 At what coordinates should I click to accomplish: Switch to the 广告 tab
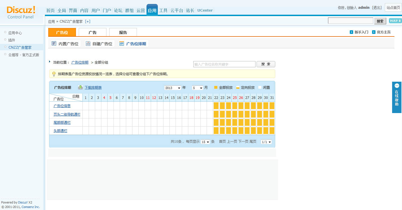93,32
